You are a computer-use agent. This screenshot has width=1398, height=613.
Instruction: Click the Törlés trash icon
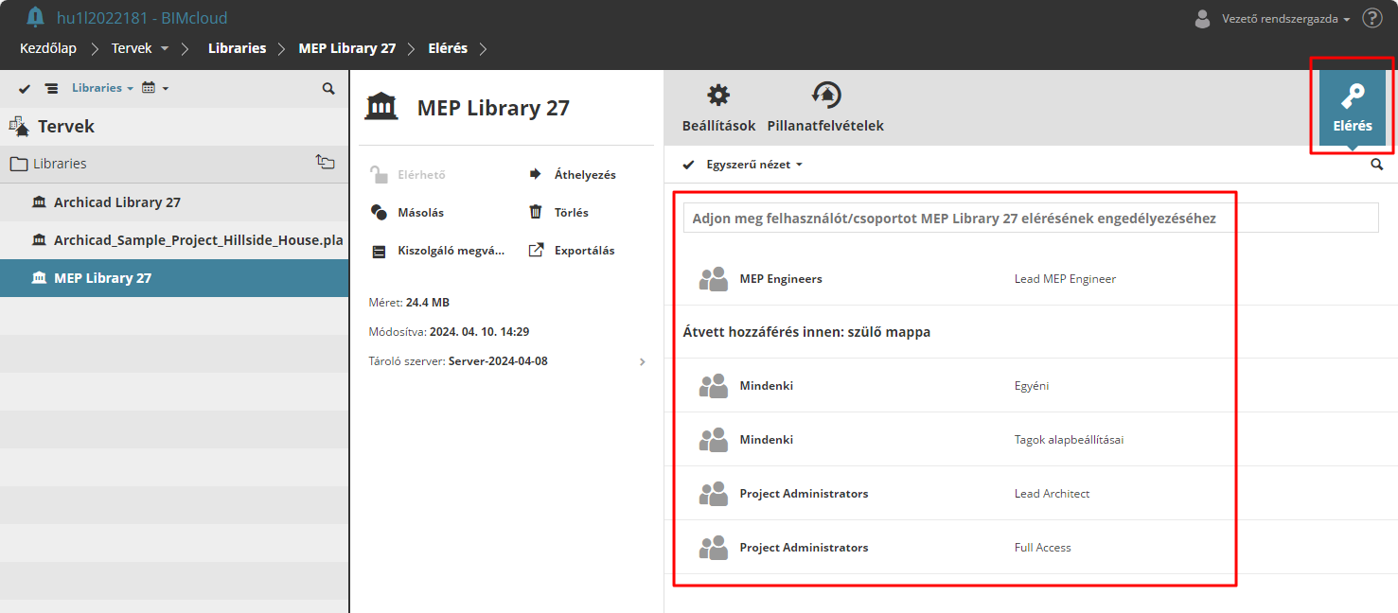[536, 213]
